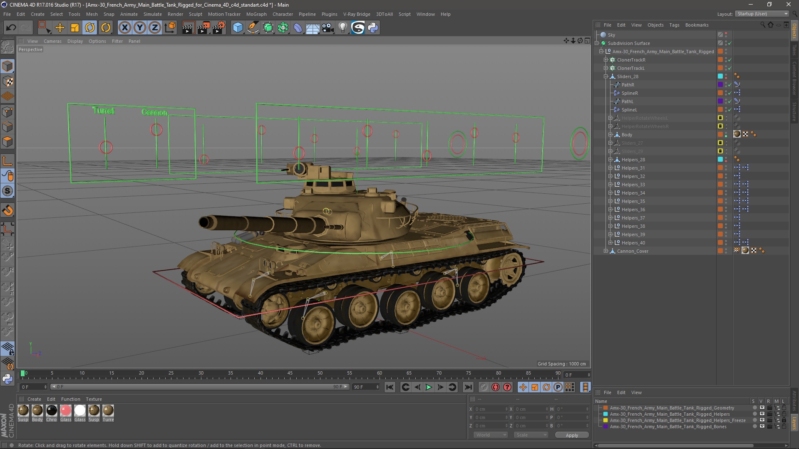Open the Scale mode dropdown
This screenshot has height=449, width=799.
pos(531,435)
